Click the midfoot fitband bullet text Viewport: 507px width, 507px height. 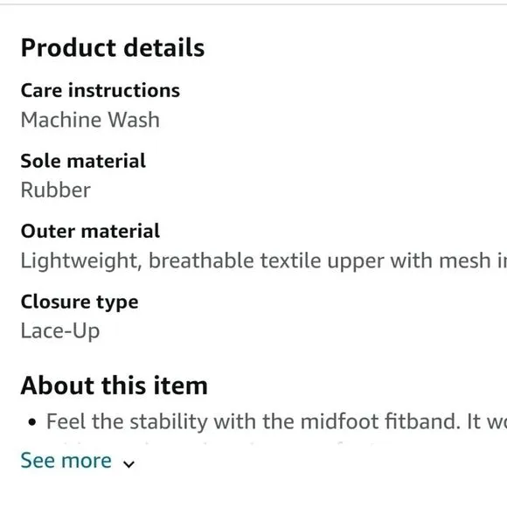[276, 421]
